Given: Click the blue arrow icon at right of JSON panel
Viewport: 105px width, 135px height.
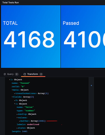Looking at the screenshot, I should click(91, 85).
